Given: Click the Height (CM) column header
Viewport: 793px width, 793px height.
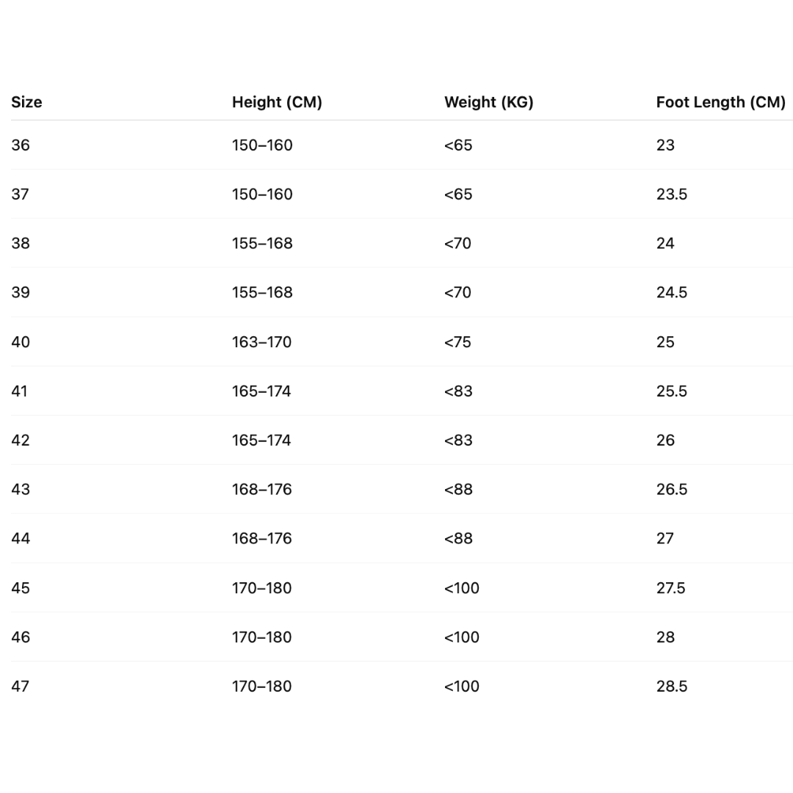Looking at the screenshot, I should tap(277, 102).
